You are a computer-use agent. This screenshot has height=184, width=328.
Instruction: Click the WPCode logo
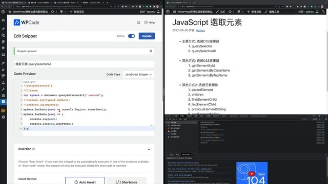point(26,22)
